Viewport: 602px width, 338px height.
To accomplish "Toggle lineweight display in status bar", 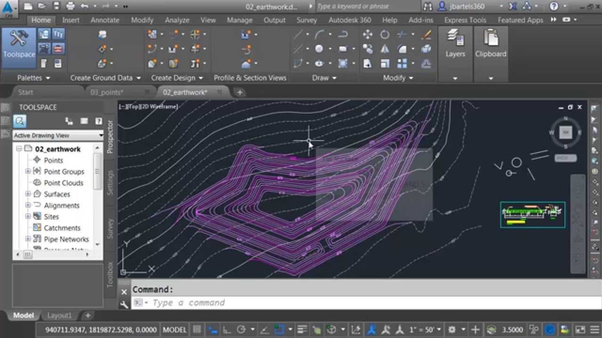I will point(302,330).
